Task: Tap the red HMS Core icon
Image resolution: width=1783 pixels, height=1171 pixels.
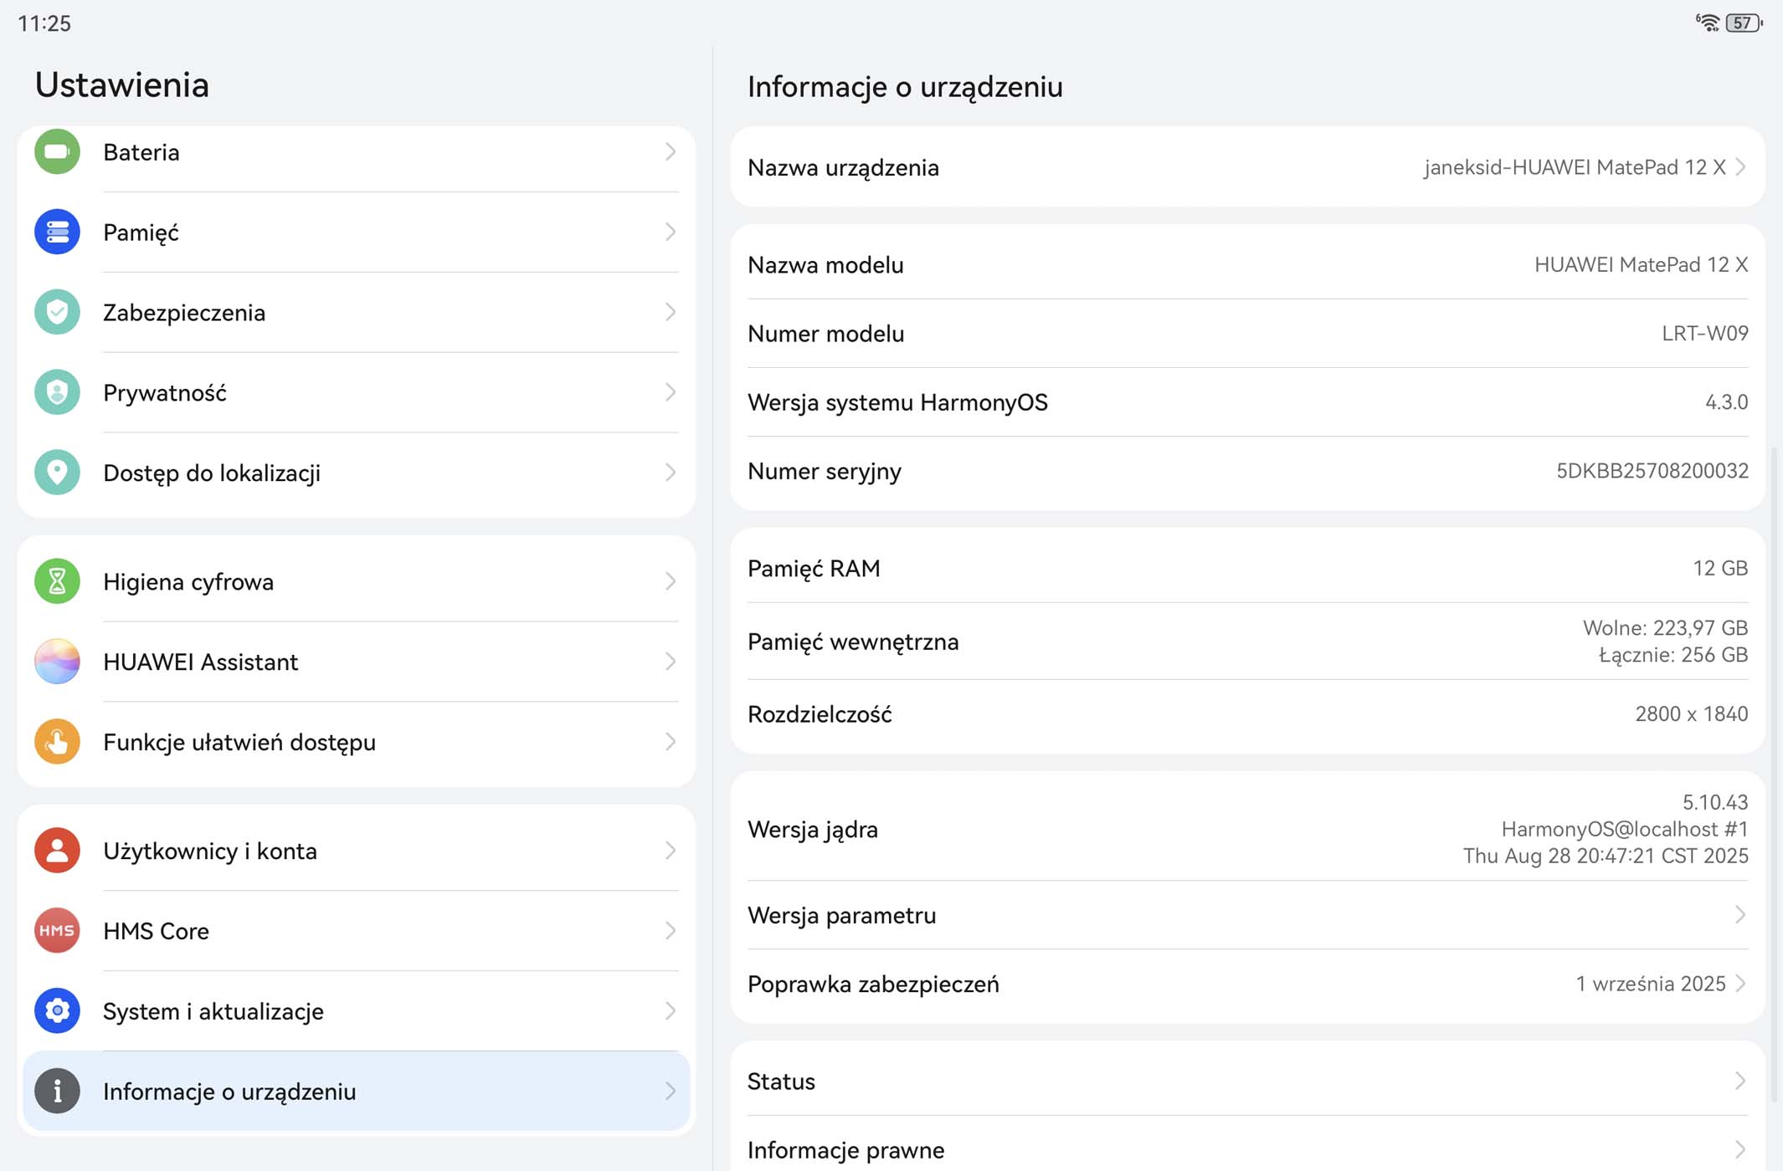Action: pos(57,931)
